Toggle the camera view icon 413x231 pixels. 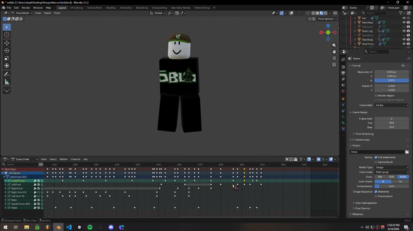coord(334,58)
